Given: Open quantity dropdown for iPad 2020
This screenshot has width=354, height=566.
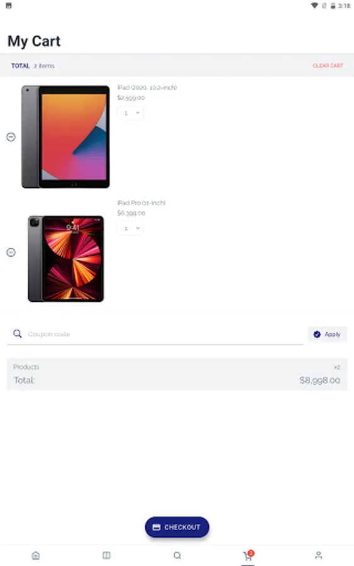Looking at the screenshot, I should (x=130, y=113).
